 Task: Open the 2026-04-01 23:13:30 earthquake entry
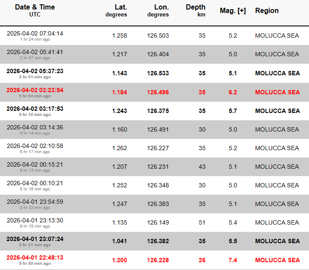point(35,220)
